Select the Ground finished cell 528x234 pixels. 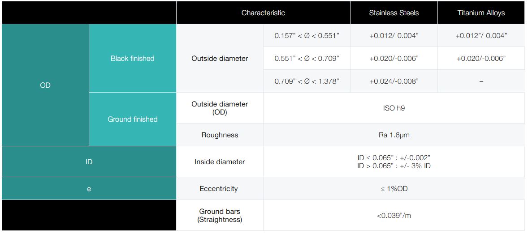click(132, 119)
